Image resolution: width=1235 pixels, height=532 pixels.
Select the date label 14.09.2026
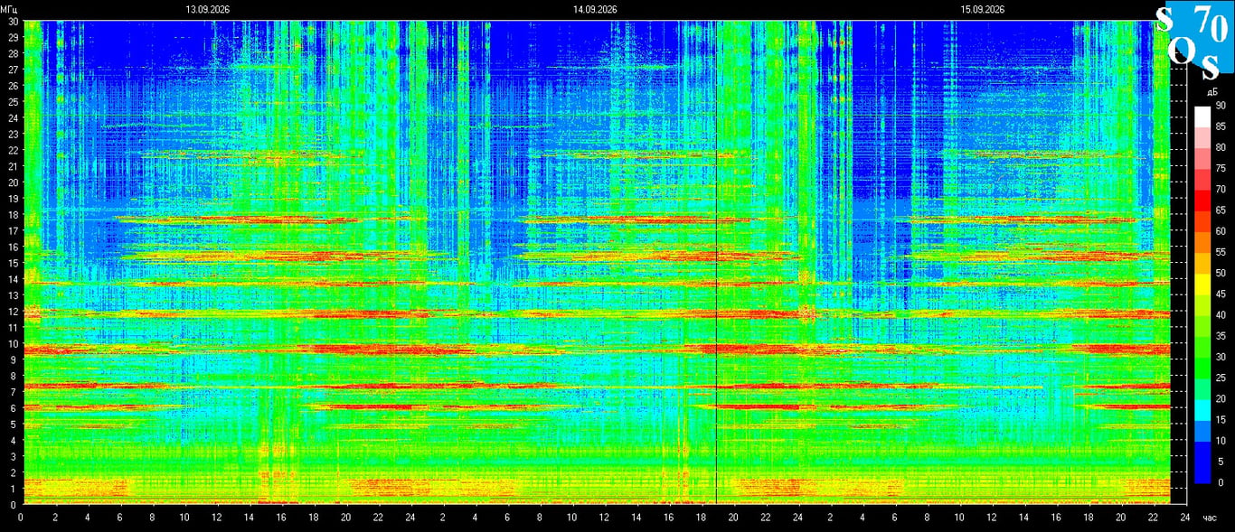click(595, 9)
